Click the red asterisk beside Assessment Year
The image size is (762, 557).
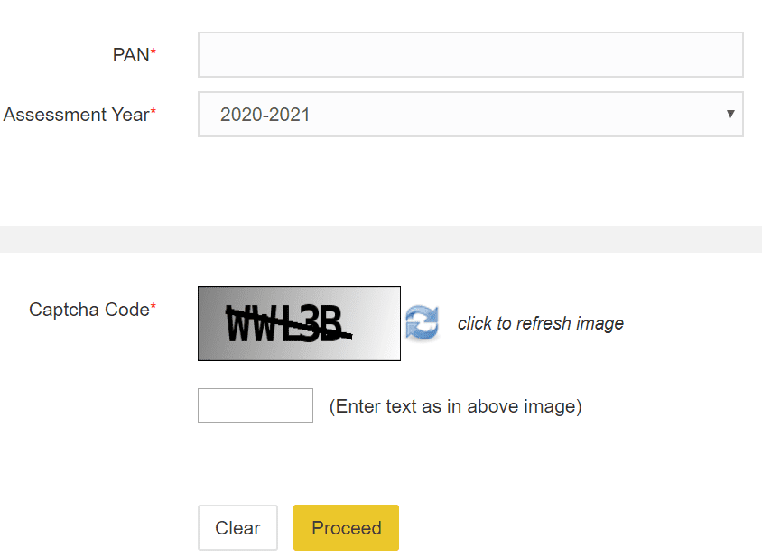tap(153, 111)
